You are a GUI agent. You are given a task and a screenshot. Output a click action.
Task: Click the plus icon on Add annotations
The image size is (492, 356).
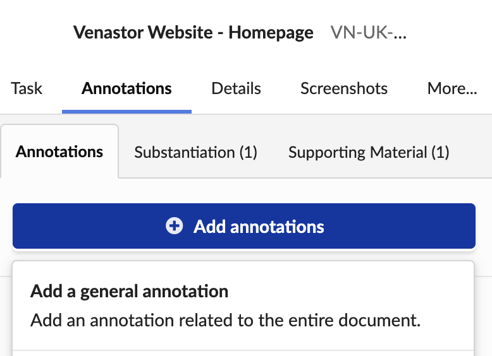174,226
